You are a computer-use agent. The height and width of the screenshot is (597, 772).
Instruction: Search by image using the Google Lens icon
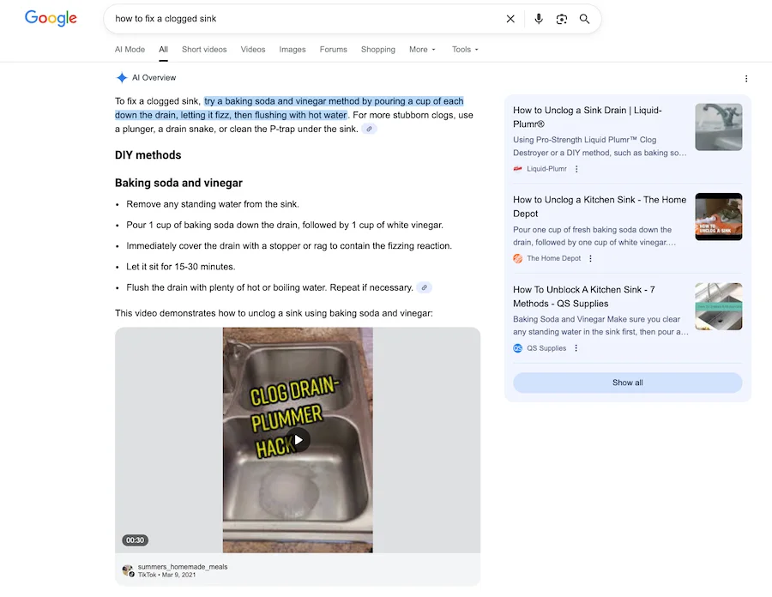pyautogui.click(x=562, y=18)
